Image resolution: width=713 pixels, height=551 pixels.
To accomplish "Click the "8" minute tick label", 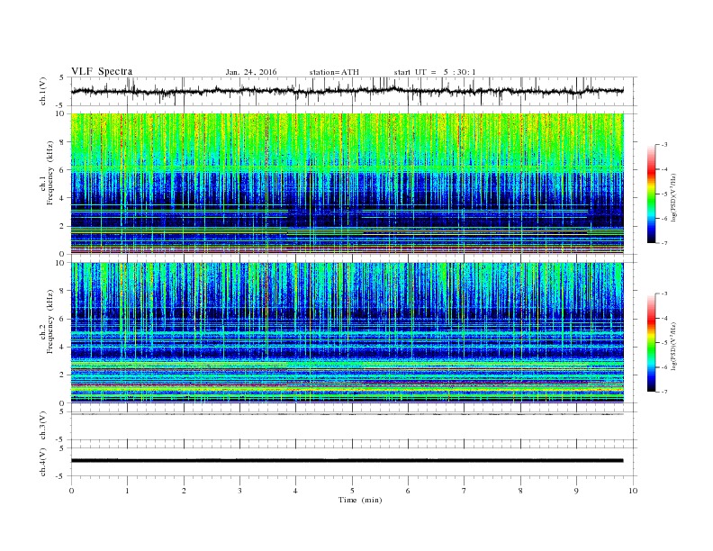I will point(520,491).
